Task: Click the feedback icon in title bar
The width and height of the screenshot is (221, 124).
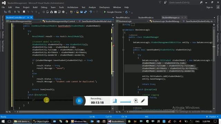Action: point(165,2)
